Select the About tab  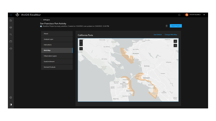point(57,34)
